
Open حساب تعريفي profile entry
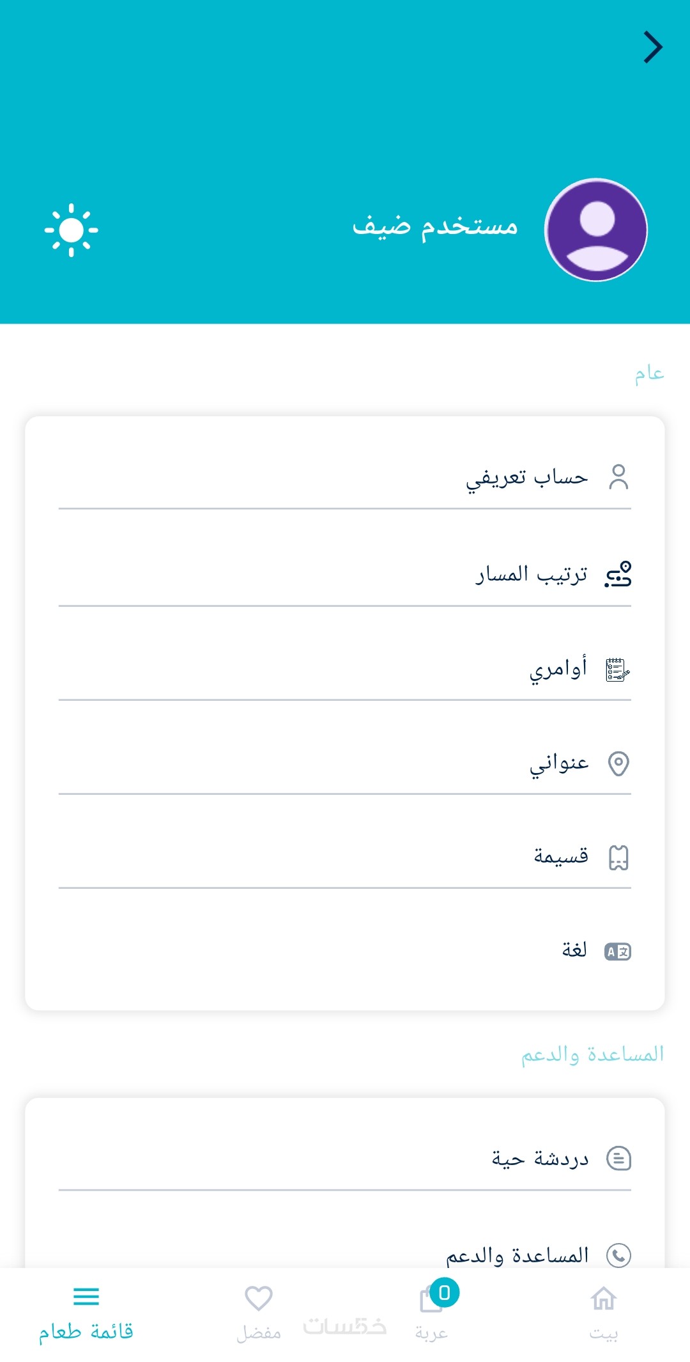[526, 477]
